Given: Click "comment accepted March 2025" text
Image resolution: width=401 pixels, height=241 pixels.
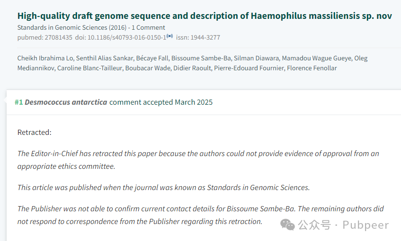Looking at the screenshot, I should click(x=161, y=102).
